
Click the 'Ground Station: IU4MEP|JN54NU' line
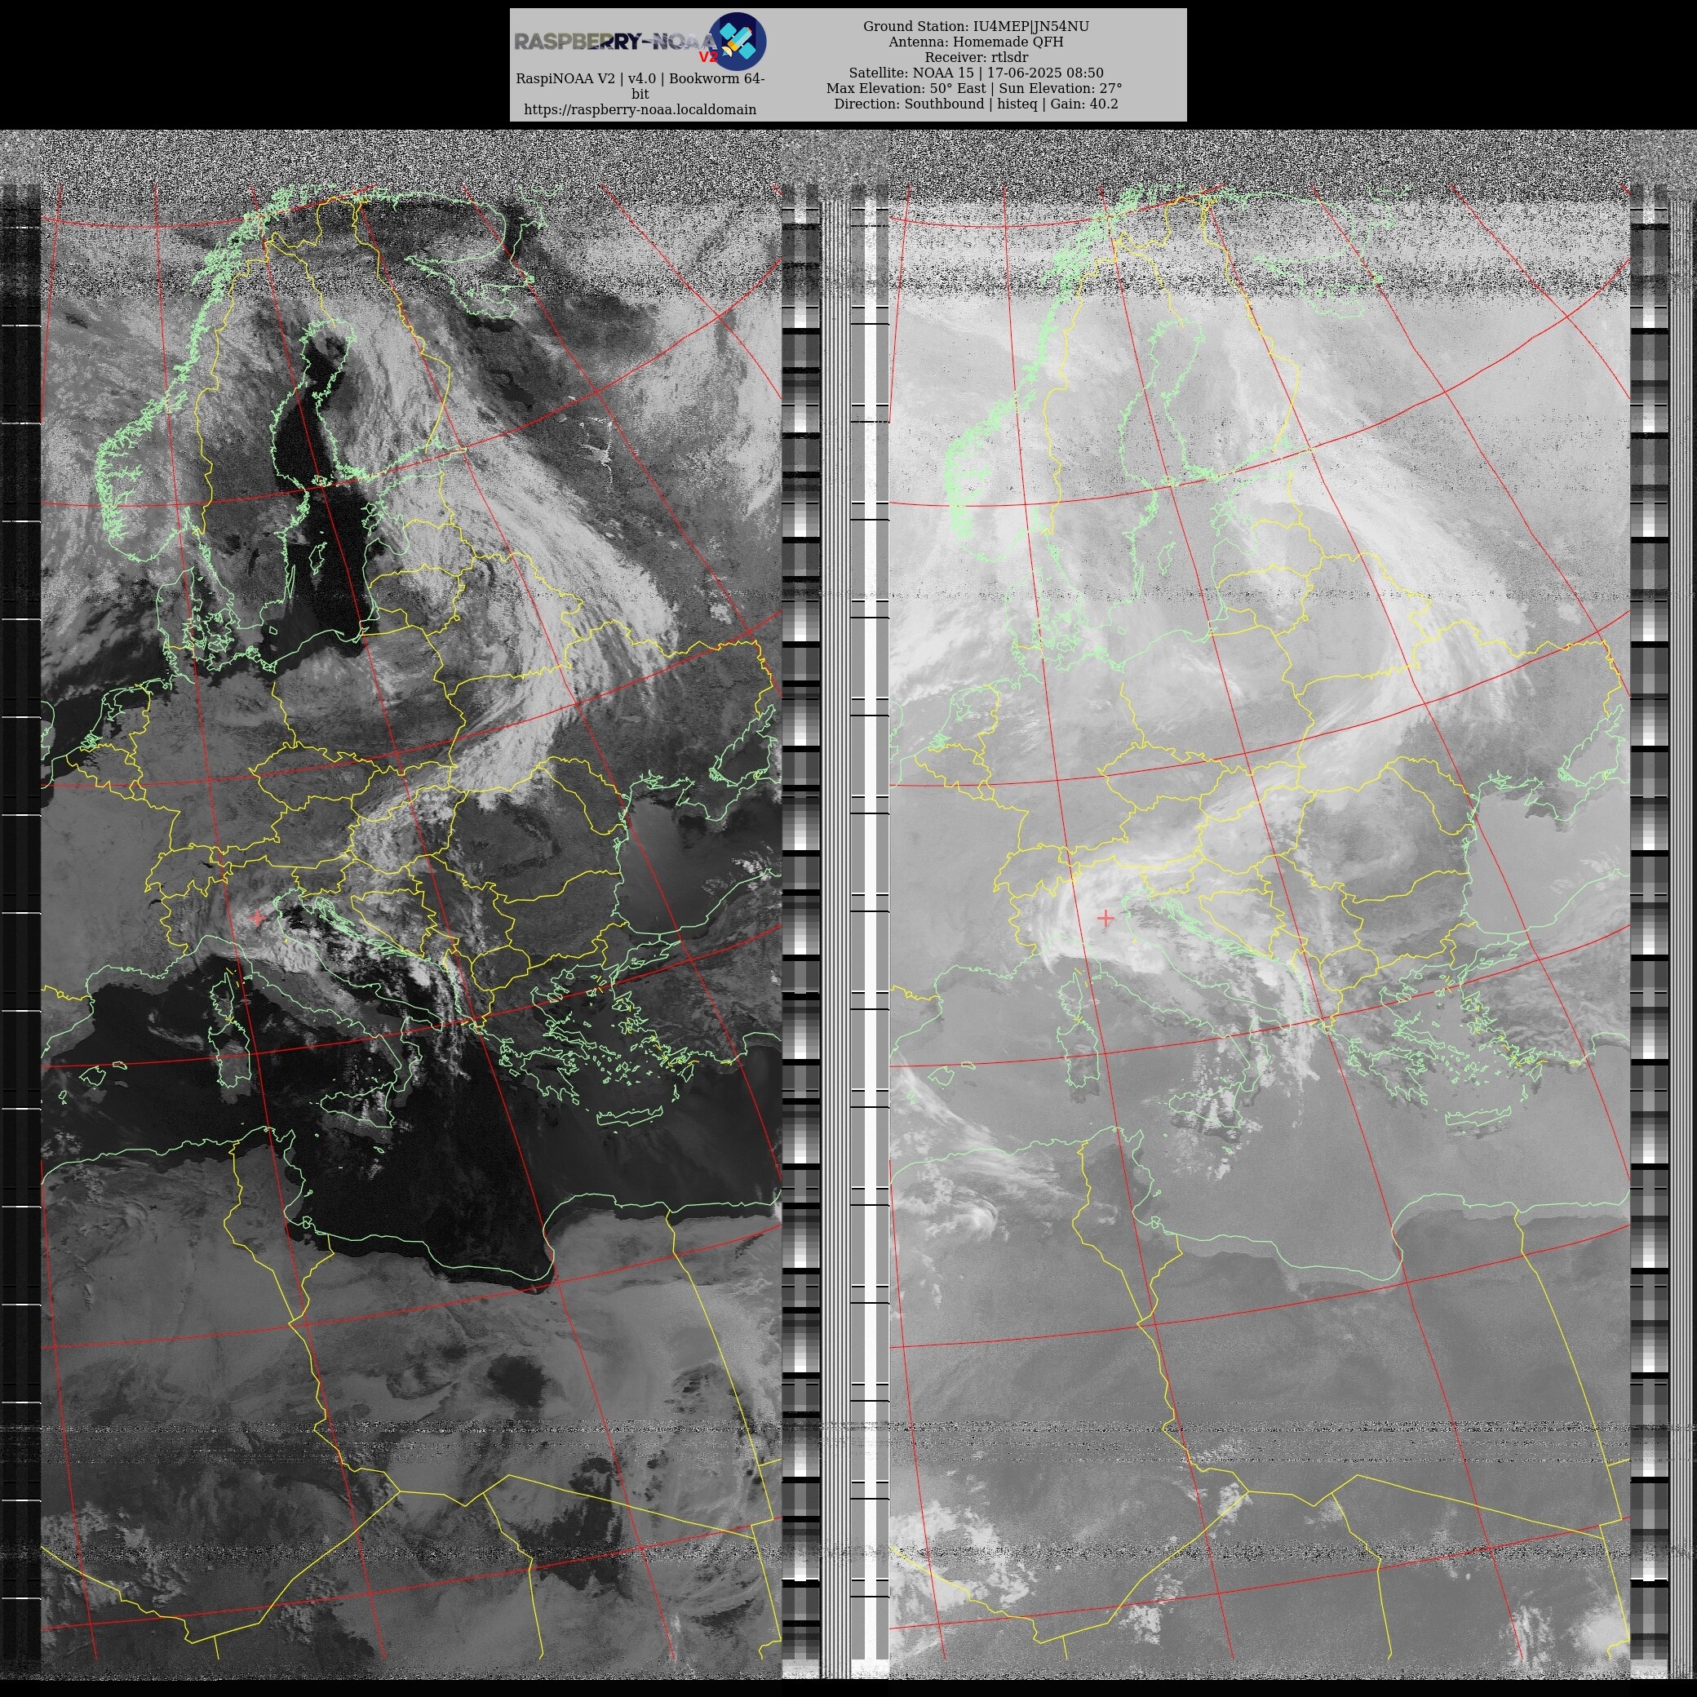coord(976,26)
